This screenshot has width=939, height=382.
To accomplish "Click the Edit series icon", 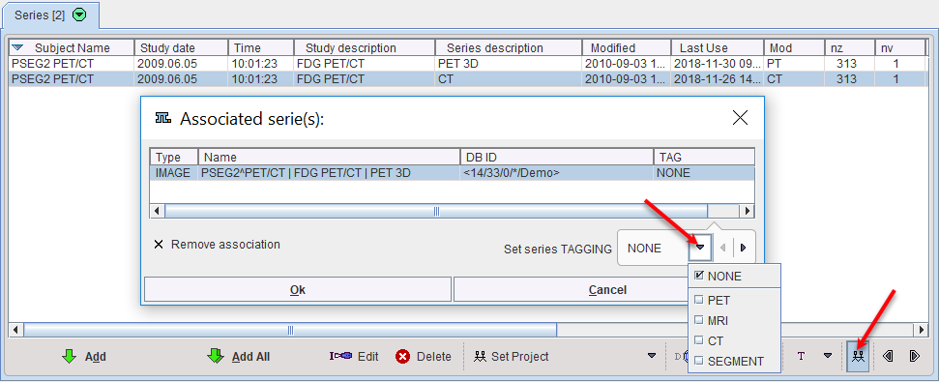I will click(340, 356).
